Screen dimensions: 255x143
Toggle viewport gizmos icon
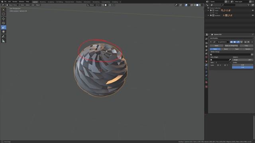click(x=180, y=5)
